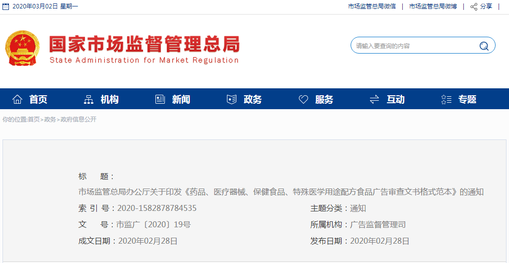Click the notice title about 广告审查文书格式范本

281,192
